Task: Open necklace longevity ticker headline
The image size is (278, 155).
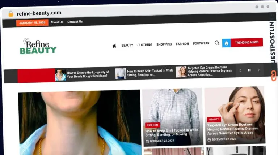Action: click(x=87, y=74)
